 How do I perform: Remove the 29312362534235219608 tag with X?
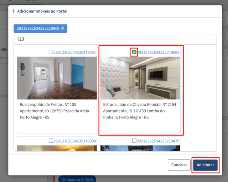[x=63, y=28]
